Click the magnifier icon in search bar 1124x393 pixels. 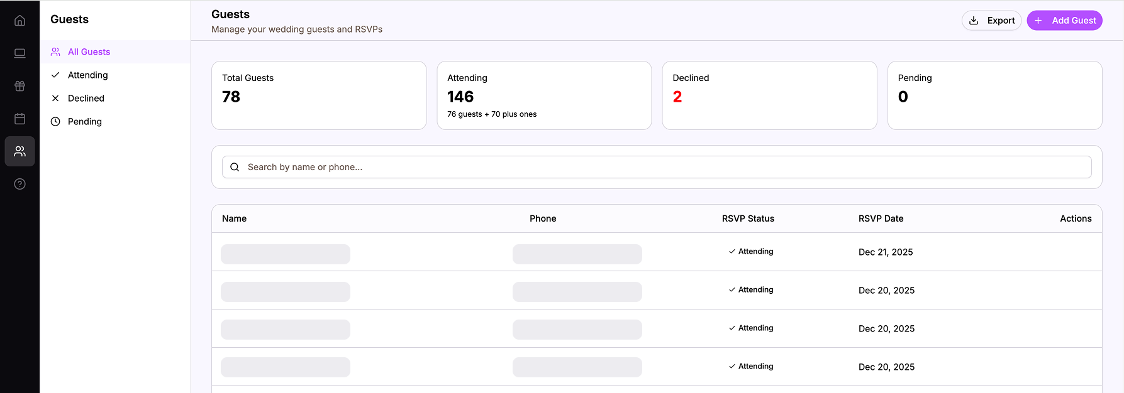coord(235,167)
